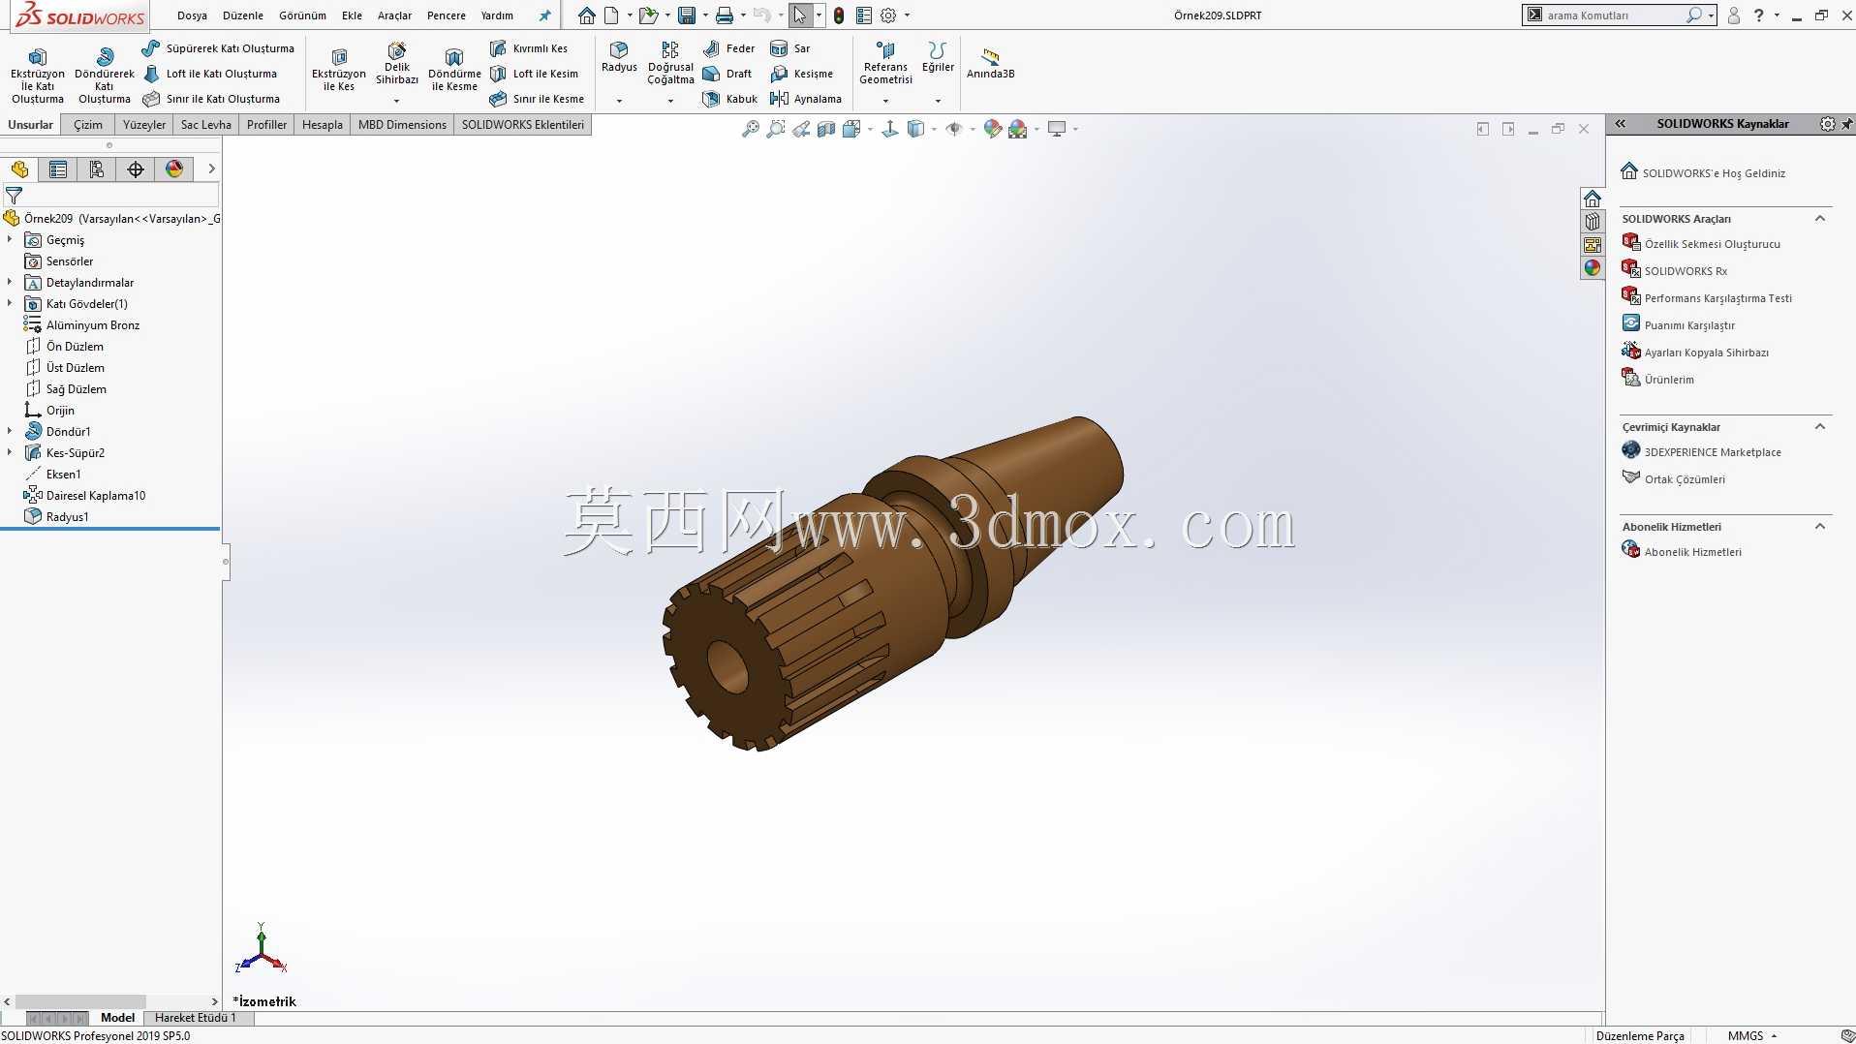The image size is (1856, 1044).
Task: Switch to the Hareket Etüdü 1 tab
Action: [195, 1018]
